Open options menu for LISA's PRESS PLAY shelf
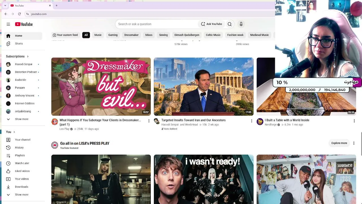The height and width of the screenshot is (204, 362). (354, 143)
